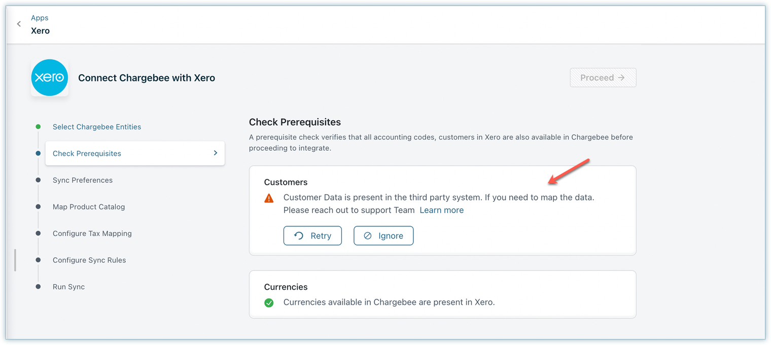Image resolution: width=771 pixels, height=345 pixels.
Task: Click the Run Sync step dot
Action: tap(38, 287)
